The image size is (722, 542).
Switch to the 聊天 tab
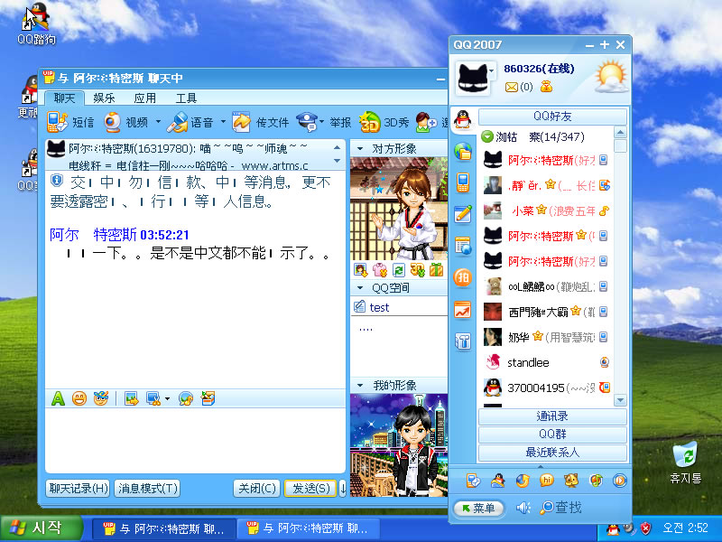point(64,98)
